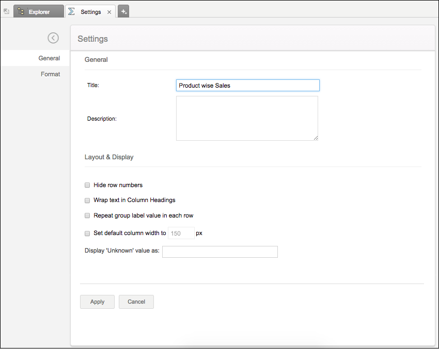Check Repeat group label value option
Screen dimensions: 439x349
87,215
